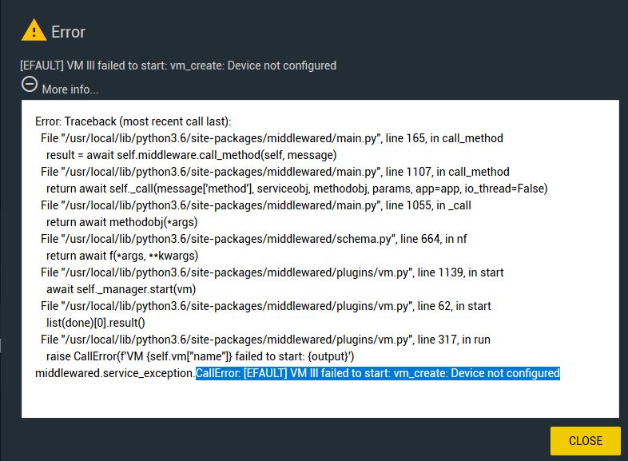Click the "Error" dialog title
Viewport: 628px width, 461px height.
[x=68, y=32]
